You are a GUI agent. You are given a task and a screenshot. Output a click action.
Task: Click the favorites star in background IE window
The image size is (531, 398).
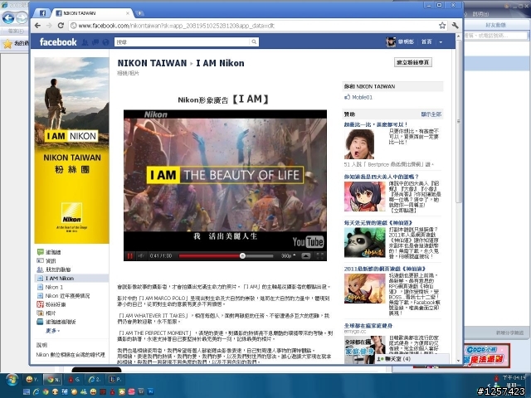(x=7, y=44)
